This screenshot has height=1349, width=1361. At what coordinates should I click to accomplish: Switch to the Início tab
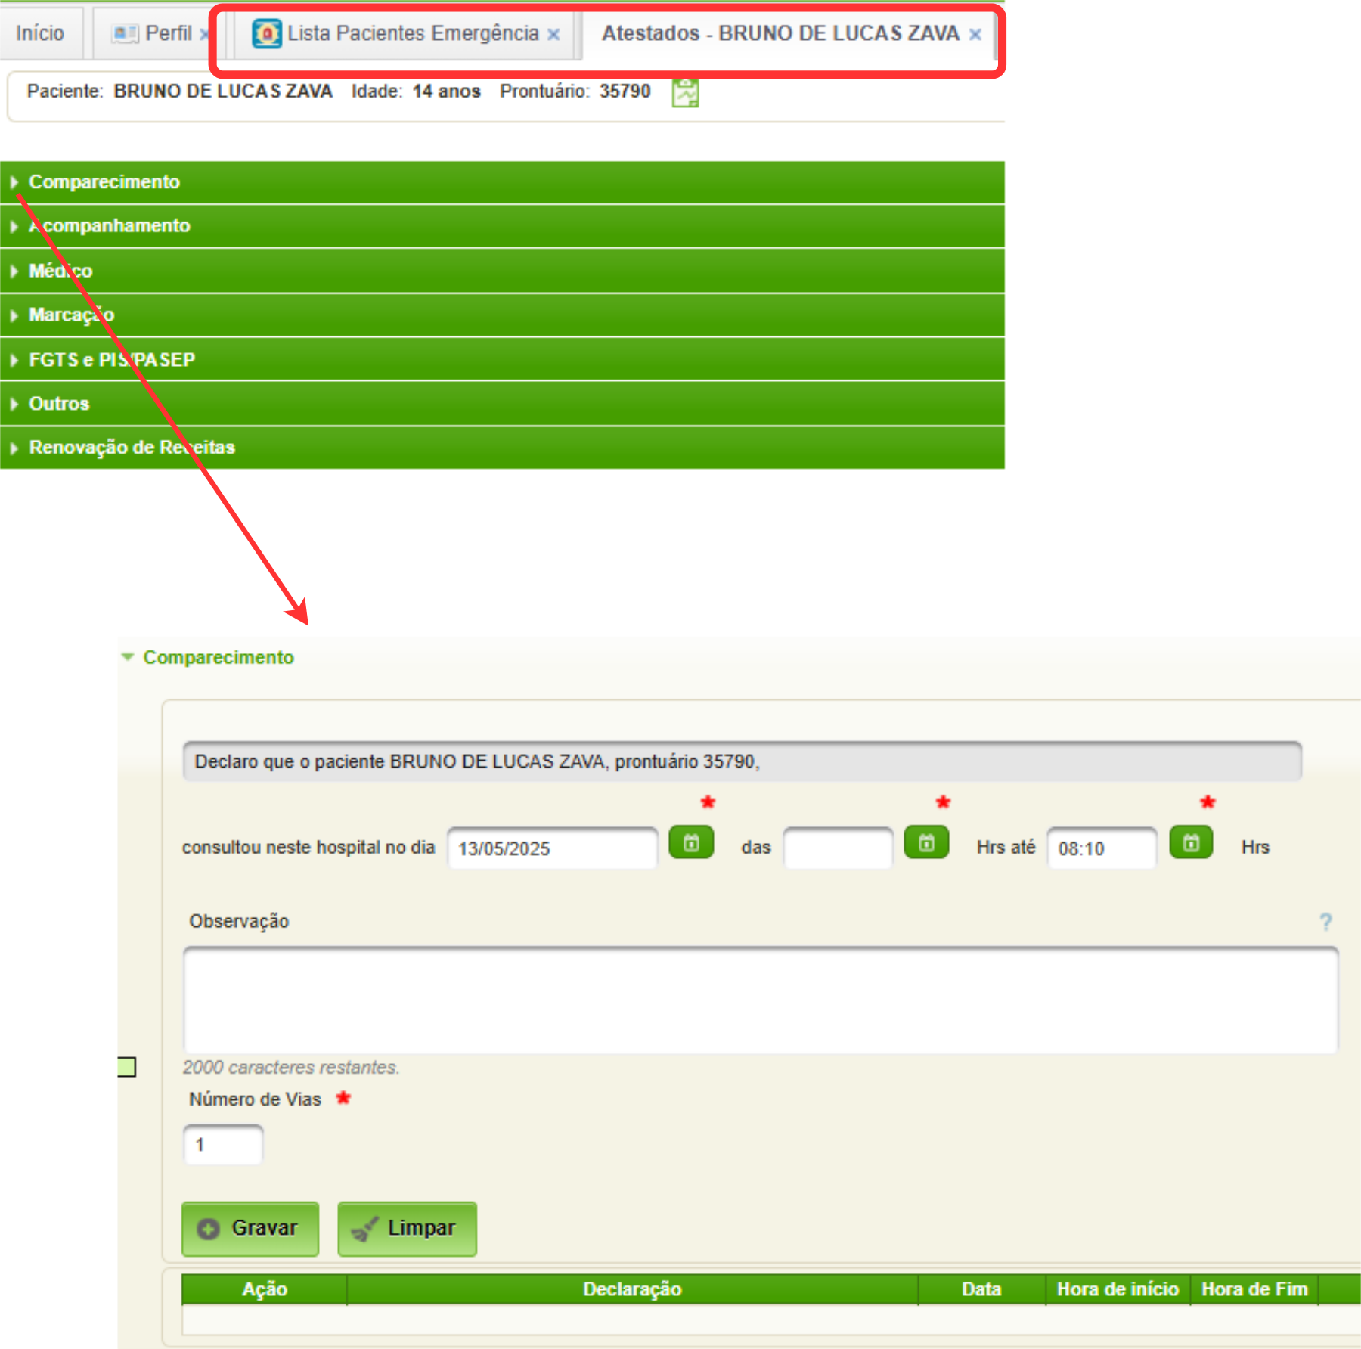pyautogui.click(x=40, y=34)
